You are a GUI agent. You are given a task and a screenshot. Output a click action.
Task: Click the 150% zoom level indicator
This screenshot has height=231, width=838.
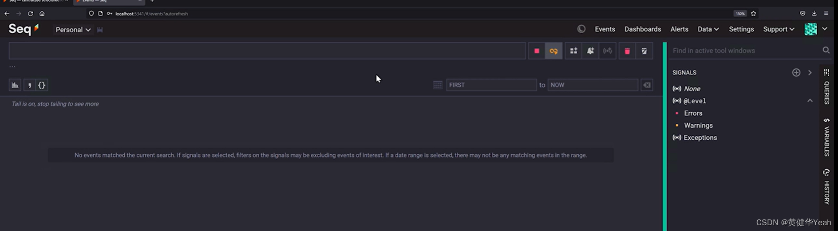(740, 14)
